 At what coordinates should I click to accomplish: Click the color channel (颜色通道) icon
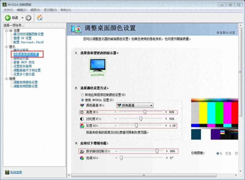pos(82,105)
